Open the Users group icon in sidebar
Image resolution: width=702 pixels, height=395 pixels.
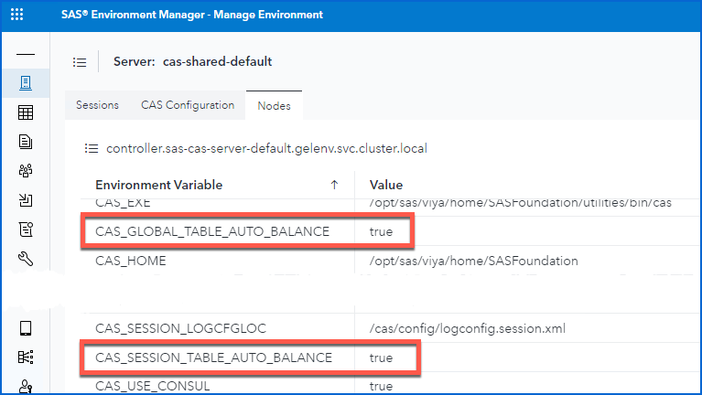tap(26, 170)
